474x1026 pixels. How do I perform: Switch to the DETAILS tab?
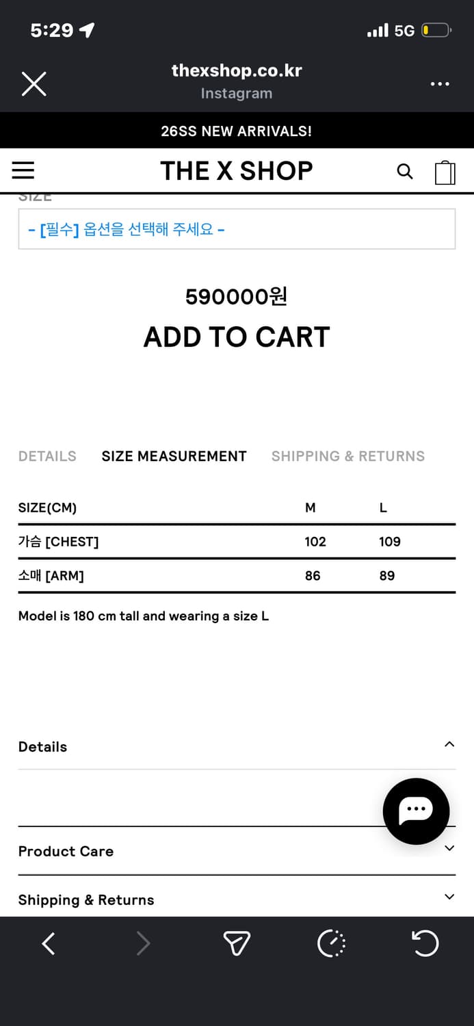[47, 456]
